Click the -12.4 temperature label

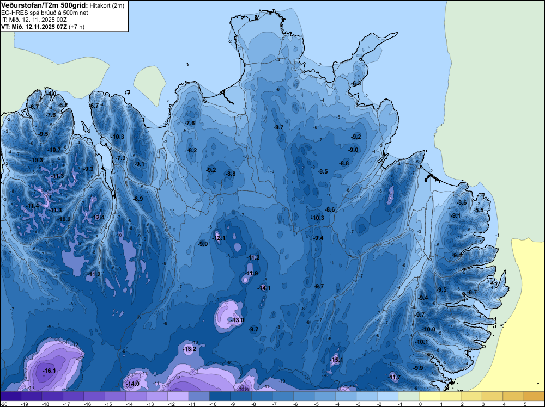[98, 217]
